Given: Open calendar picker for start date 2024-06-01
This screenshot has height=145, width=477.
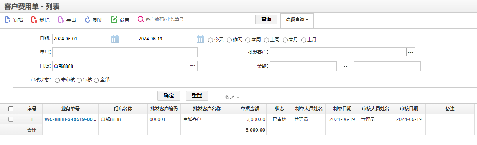Looking at the screenshot, I should pos(115,39).
